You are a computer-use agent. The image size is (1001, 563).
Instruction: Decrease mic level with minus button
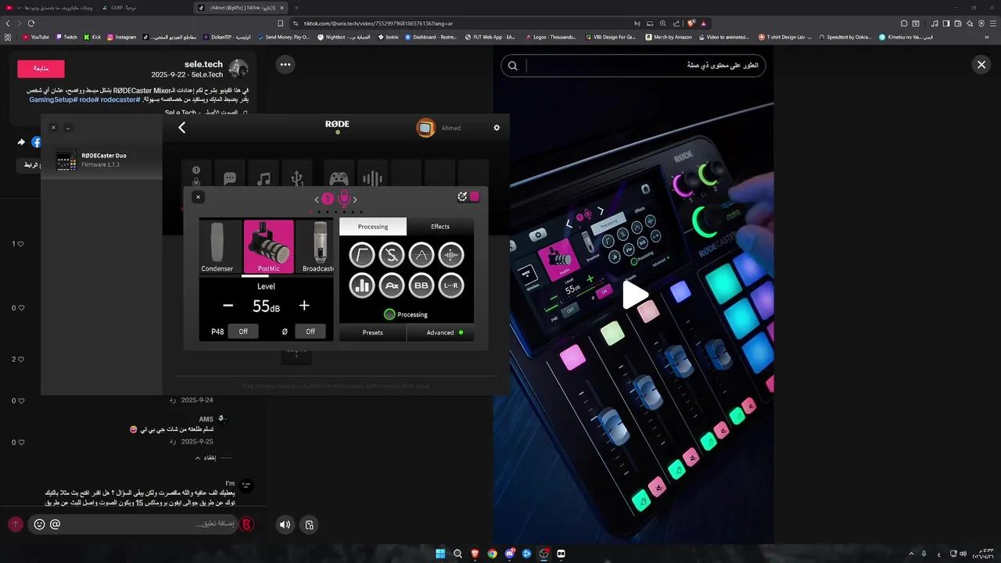tap(228, 306)
